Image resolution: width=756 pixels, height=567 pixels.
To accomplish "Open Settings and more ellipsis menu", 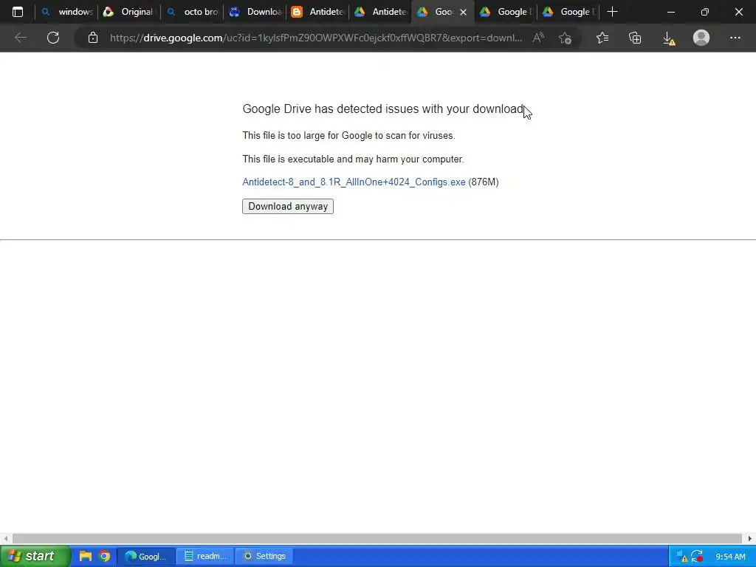I will click(x=735, y=38).
